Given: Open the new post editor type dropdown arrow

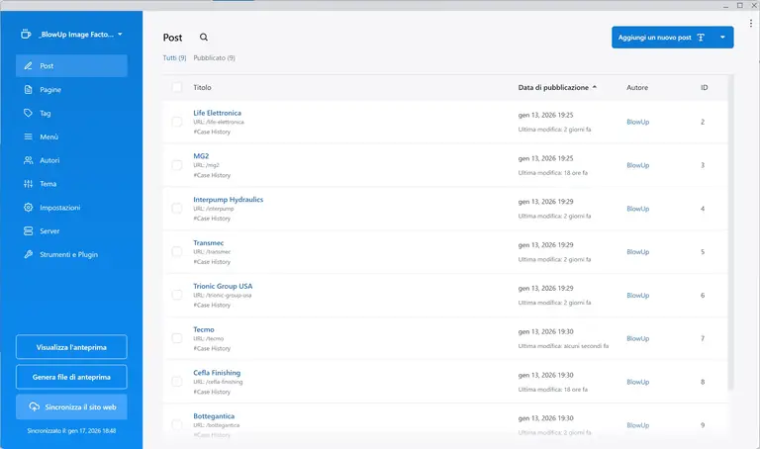Looking at the screenshot, I should 722,38.
